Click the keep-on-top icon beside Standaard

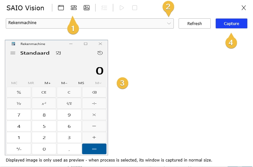[x=58, y=53]
